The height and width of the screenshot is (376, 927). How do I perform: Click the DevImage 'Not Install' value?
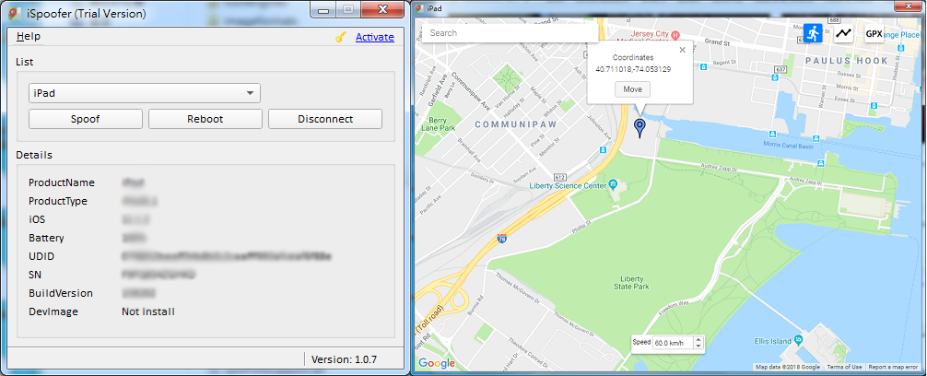[148, 311]
